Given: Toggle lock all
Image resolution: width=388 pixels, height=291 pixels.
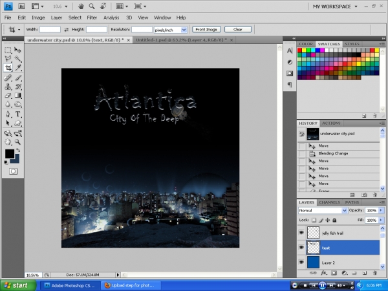Looking at the screenshot, I should point(334,220).
